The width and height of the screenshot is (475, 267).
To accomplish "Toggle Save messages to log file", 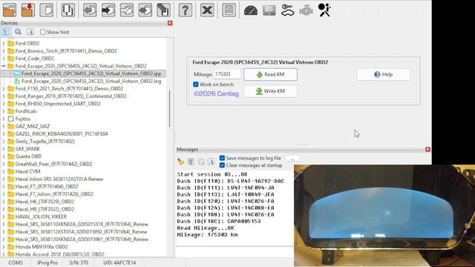I will click(222, 158).
